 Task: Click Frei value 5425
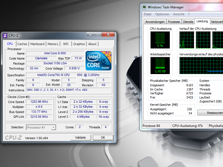[190, 97]
